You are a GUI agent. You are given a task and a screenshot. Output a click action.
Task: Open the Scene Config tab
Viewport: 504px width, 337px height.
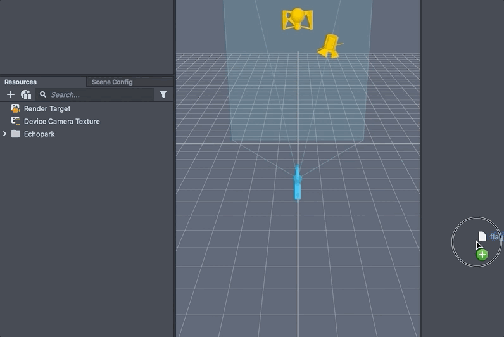click(112, 82)
